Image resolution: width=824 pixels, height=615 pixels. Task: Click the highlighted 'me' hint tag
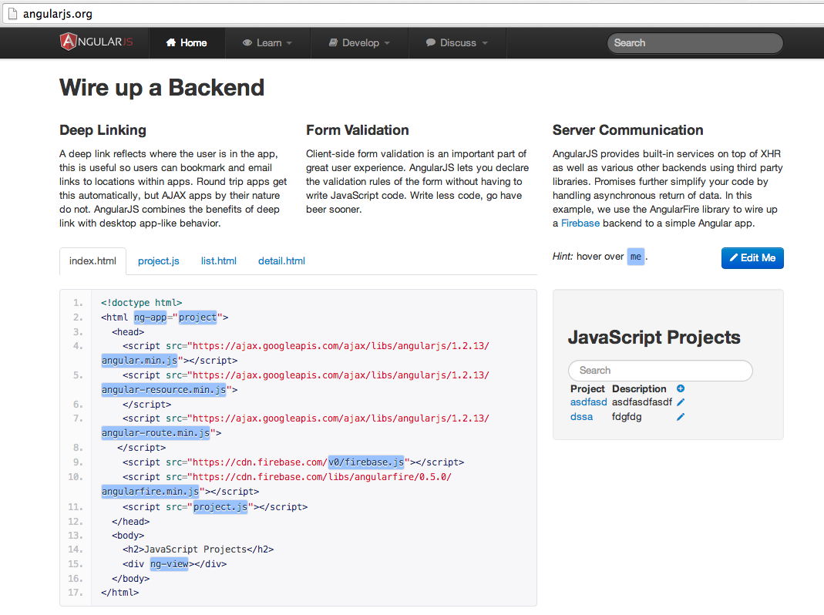point(635,257)
